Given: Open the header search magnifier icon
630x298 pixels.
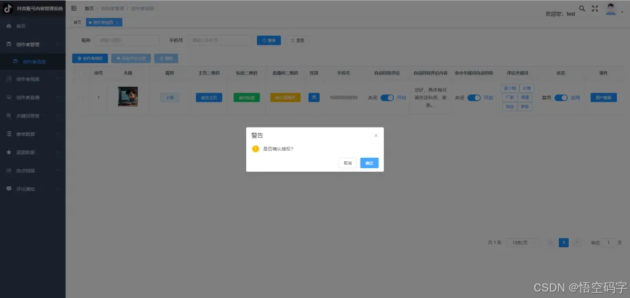Looking at the screenshot, I should pos(582,8).
